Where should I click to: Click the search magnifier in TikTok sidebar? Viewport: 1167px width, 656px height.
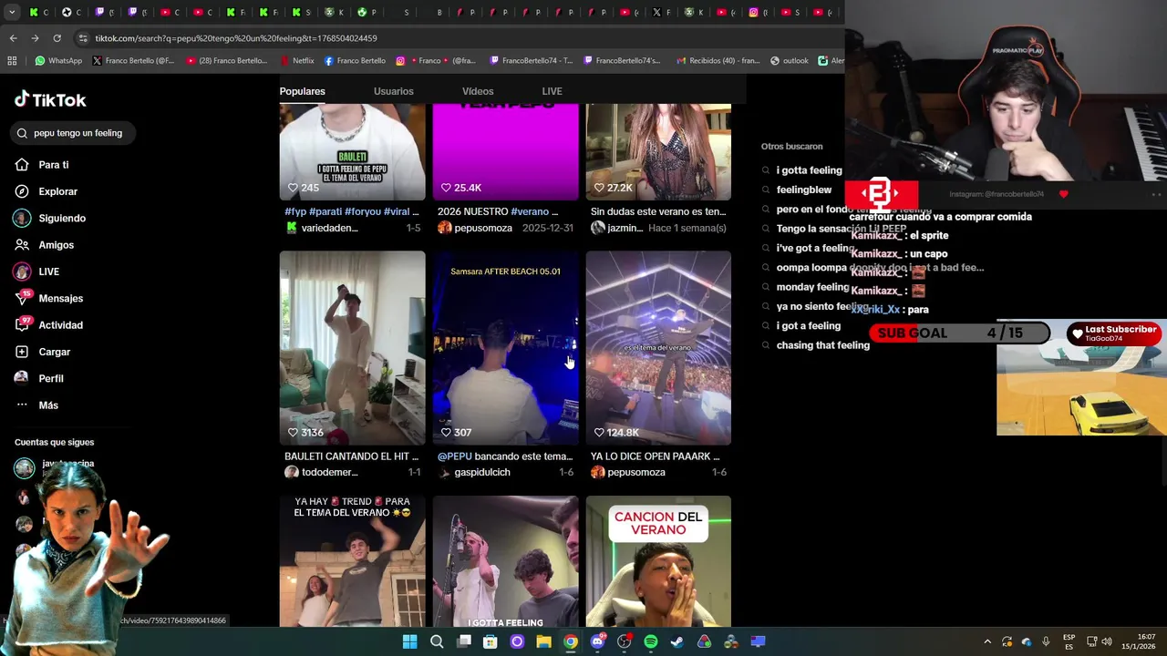pos(22,133)
